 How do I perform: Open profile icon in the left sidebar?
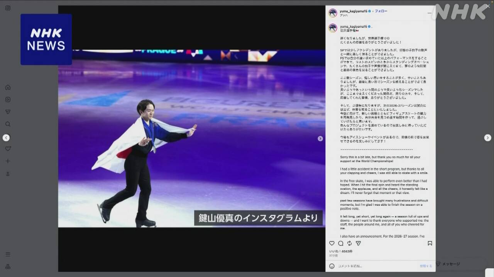(x=8, y=174)
